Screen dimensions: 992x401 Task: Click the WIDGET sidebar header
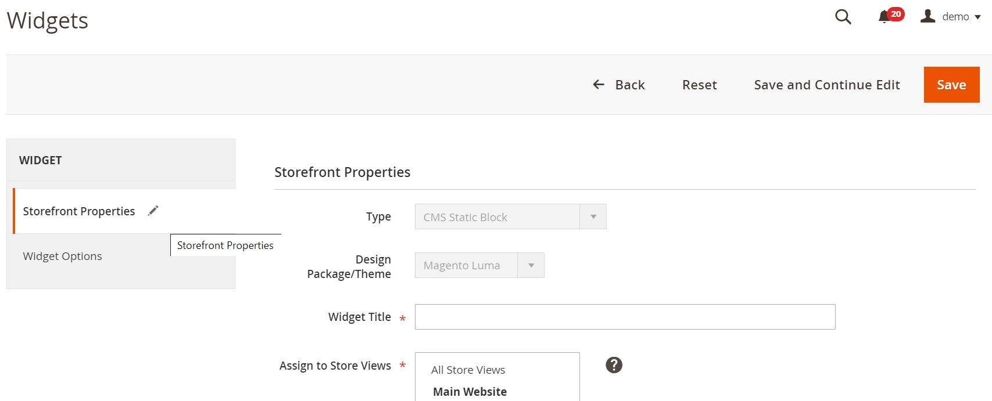point(41,160)
